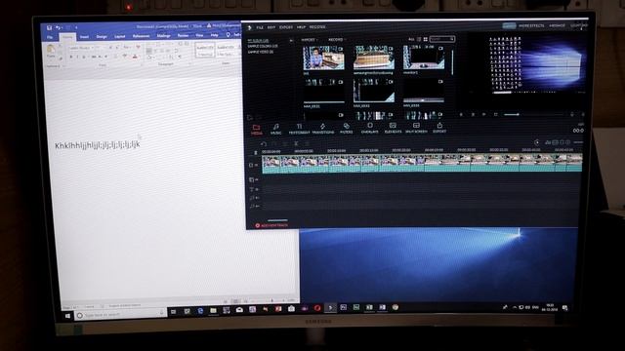Toggle the lowest audio track icon in timeline
The width and height of the screenshot is (625, 351).
coord(252,206)
